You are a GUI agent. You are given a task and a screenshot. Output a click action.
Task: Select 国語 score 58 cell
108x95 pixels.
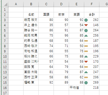tap(46, 77)
